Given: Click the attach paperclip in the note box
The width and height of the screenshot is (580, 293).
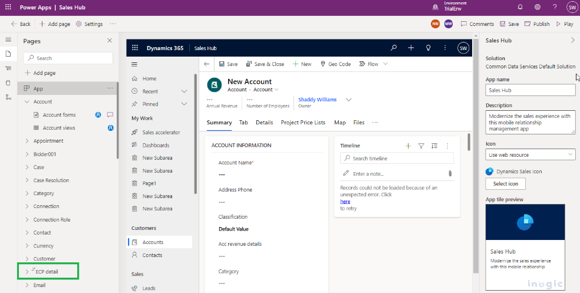Looking at the screenshot, I should click(x=450, y=173).
